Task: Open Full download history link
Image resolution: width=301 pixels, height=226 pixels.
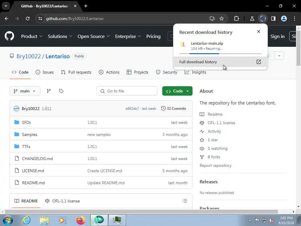Action: tap(220, 62)
